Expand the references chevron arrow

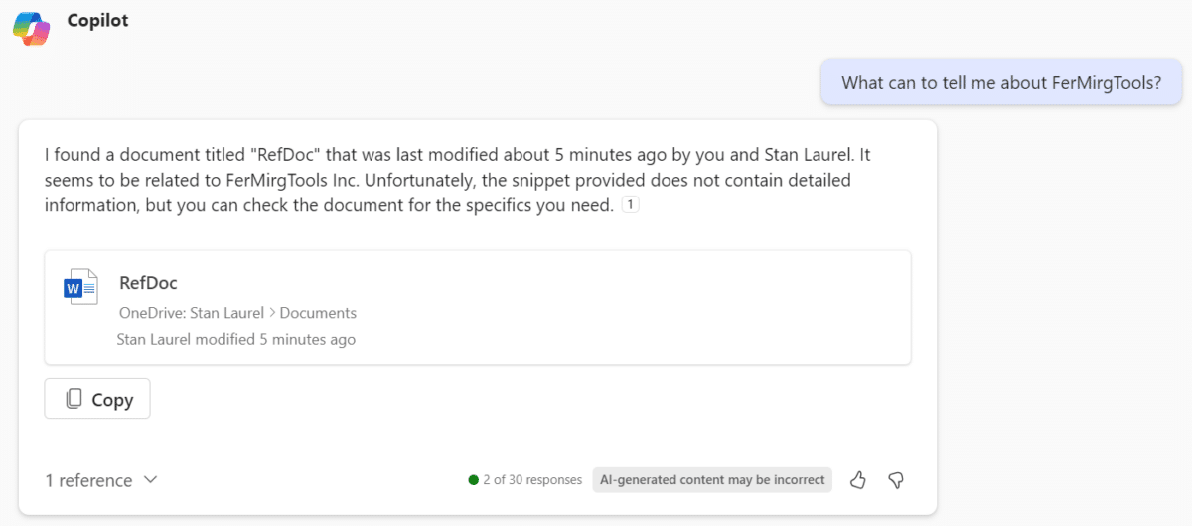click(x=150, y=480)
